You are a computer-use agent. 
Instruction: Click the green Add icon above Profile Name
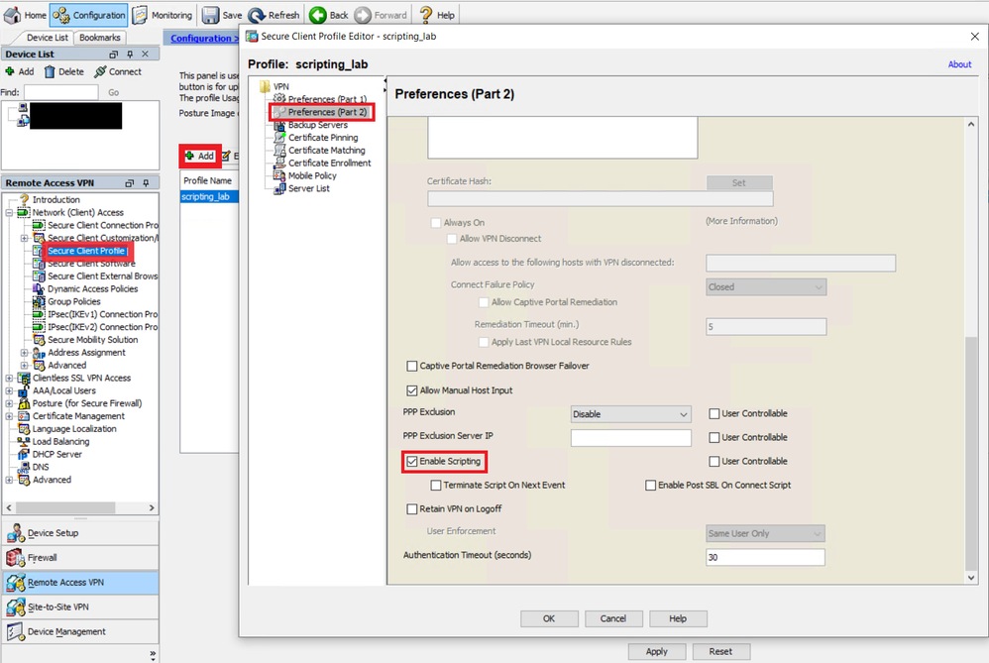199,156
